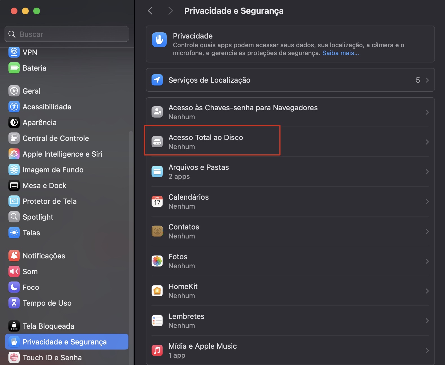
Task: Go back with the left arrow
Action: pyautogui.click(x=150, y=11)
